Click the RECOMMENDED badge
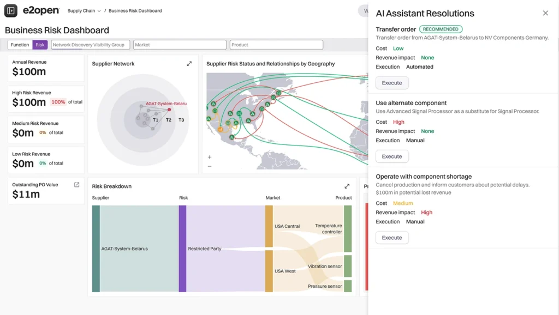The height and width of the screenshot is (315, 559). point(441,29)
